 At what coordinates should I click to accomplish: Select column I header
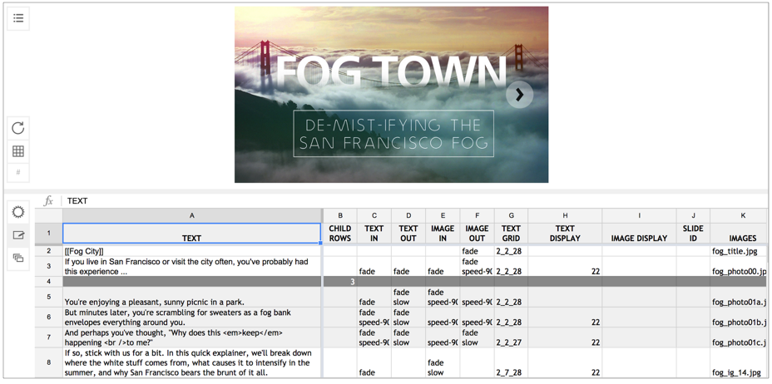639,215
